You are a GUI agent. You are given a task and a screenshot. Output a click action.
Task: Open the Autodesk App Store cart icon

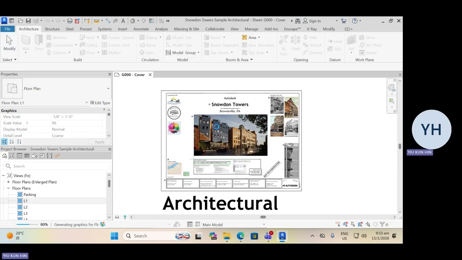pos(344,21)
